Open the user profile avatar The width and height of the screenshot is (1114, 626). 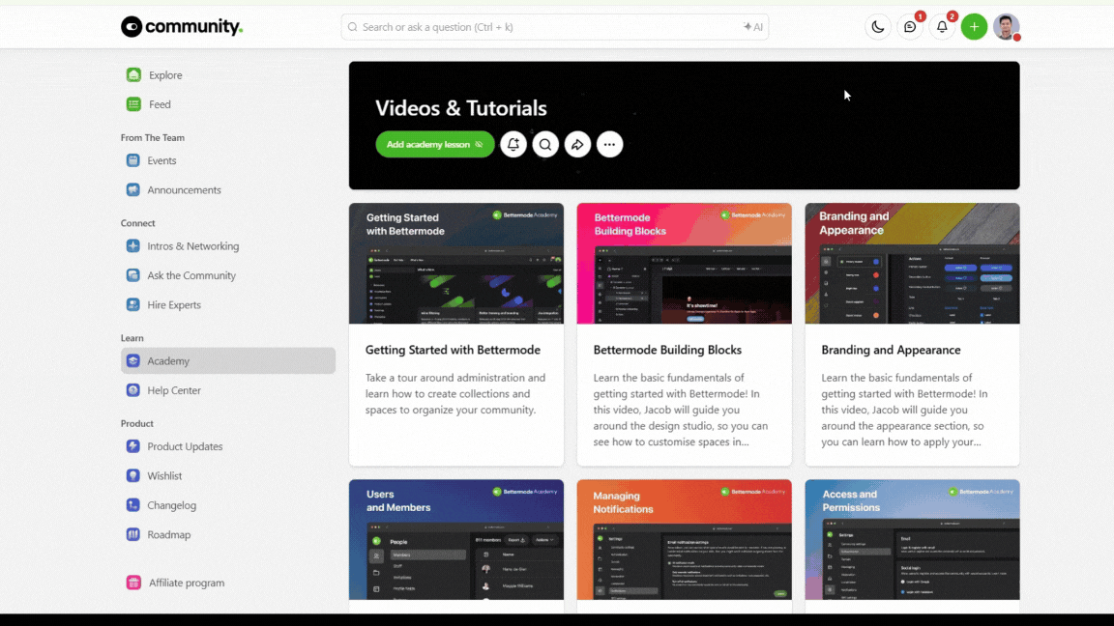click(x=1006, y=27)
